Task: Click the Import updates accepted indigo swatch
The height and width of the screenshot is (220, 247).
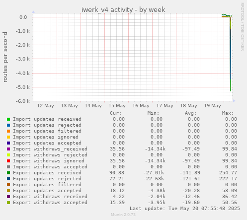Action: (x=8, y=143)
